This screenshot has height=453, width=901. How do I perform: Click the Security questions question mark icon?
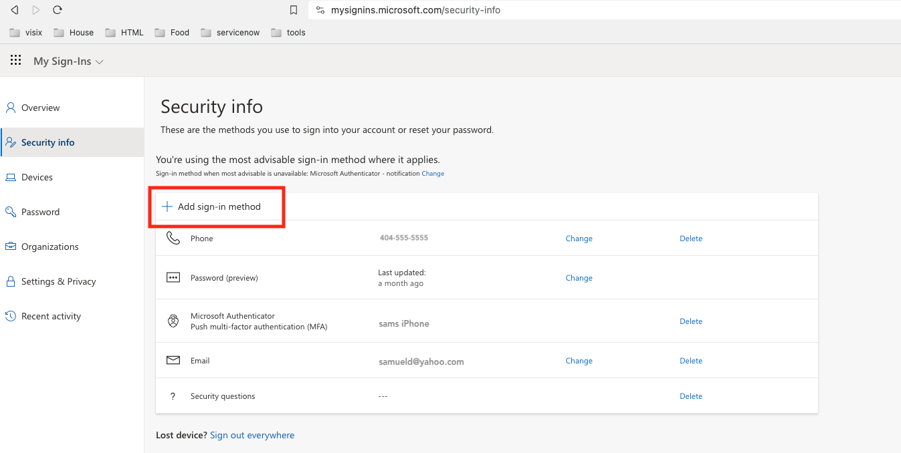(173, 396)
